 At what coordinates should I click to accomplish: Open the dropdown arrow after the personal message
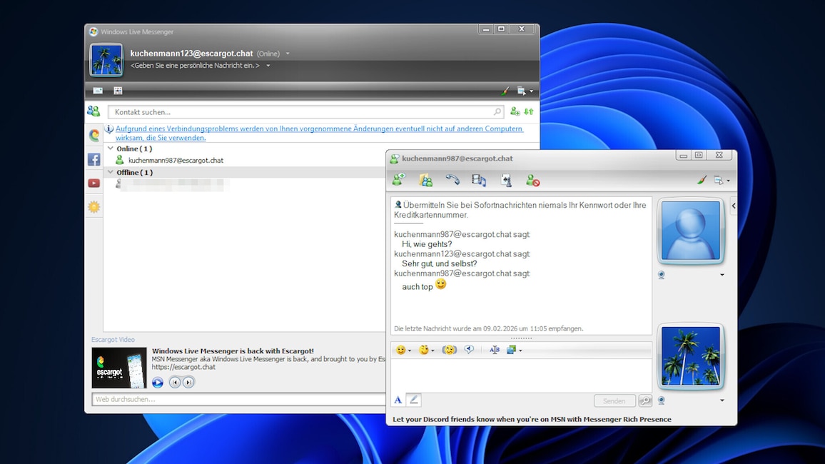pos(268,66)
